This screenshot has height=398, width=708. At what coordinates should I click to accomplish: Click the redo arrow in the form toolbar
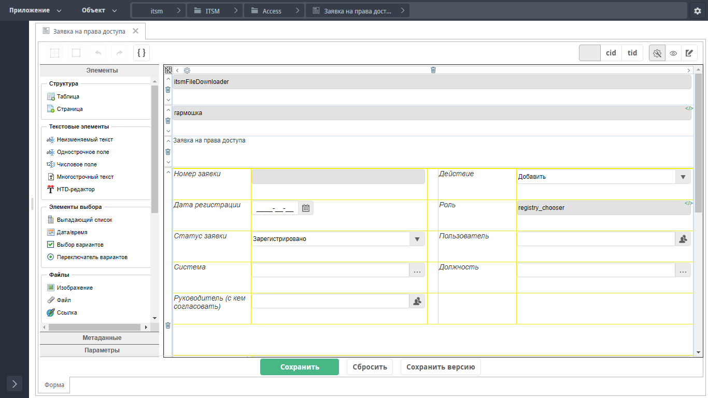coord(119,53)
